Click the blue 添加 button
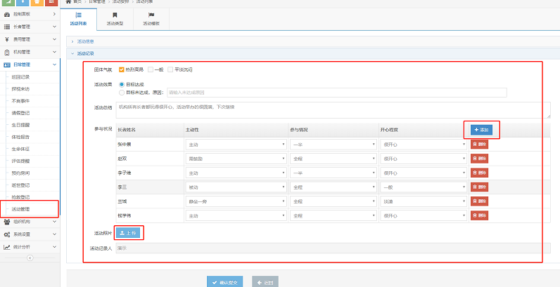Image resolution: width=560 pixels, height=287 pixels. (x=482, y=130)
